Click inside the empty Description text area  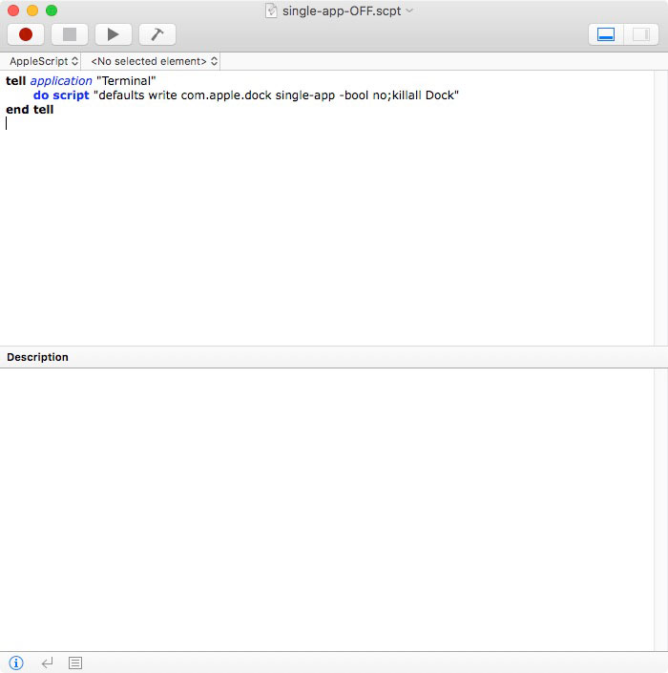click(324, 506)
